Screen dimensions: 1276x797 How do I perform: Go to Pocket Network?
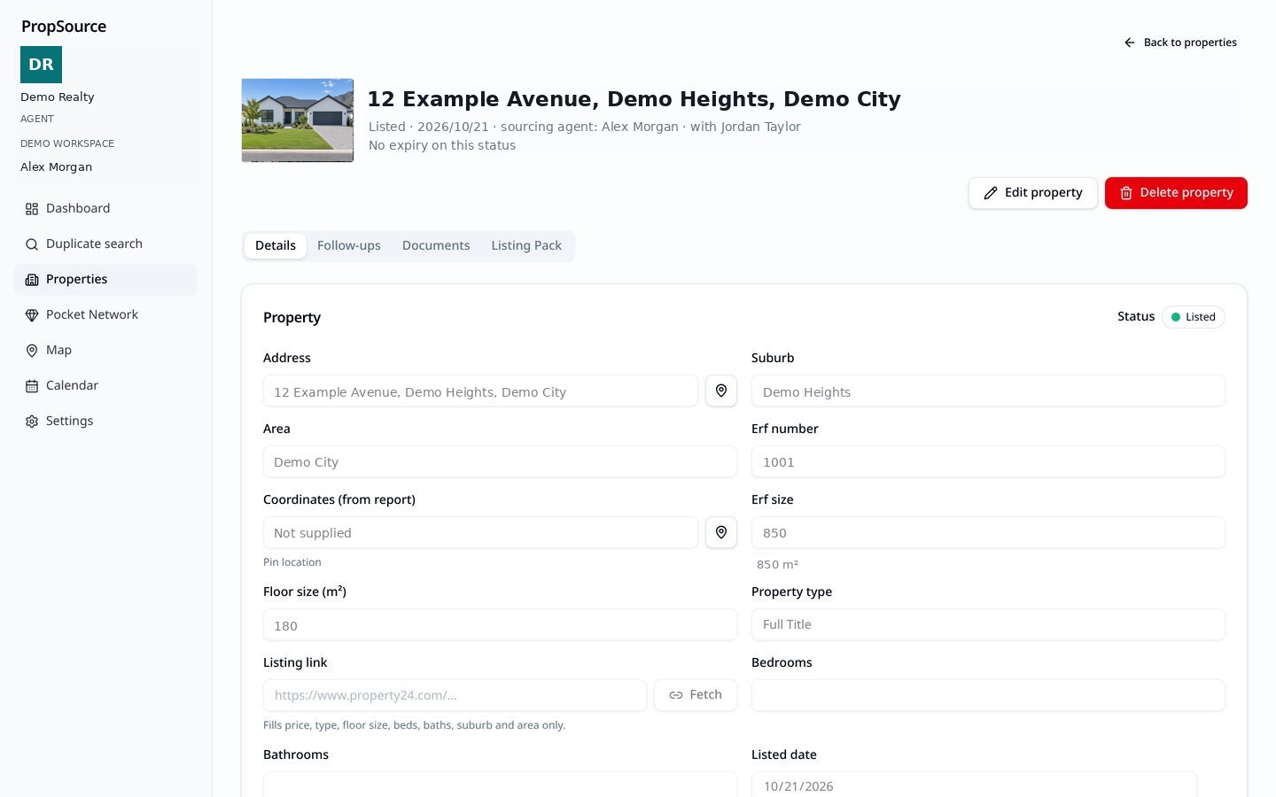[105, 315]
